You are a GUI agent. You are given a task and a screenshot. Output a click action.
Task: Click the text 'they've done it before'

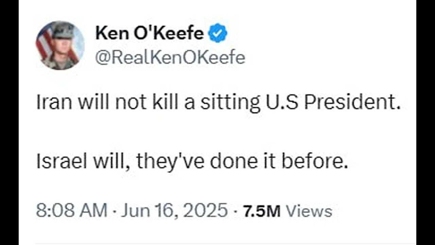point(242,163)
